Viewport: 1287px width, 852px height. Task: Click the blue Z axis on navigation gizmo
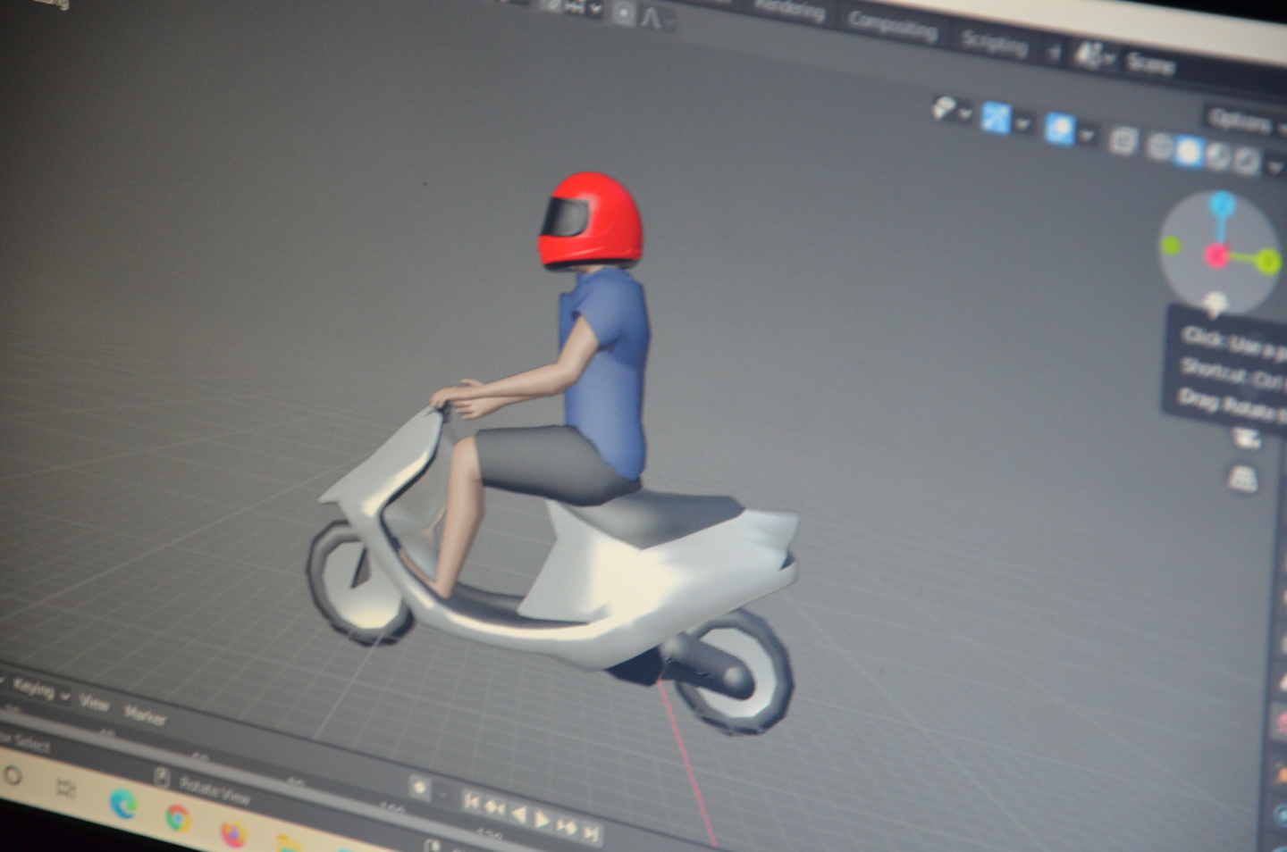[1223, 205]
